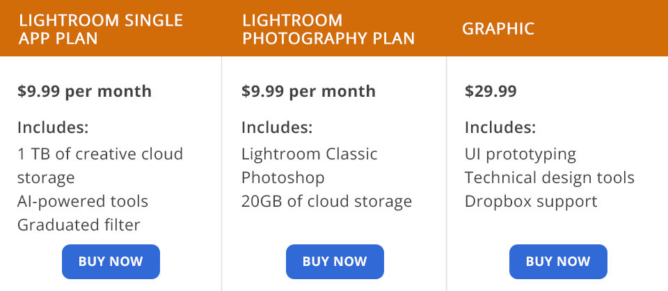
Task: Click the Single App Plan $9.99 per month price
Action: pos(84,91)
